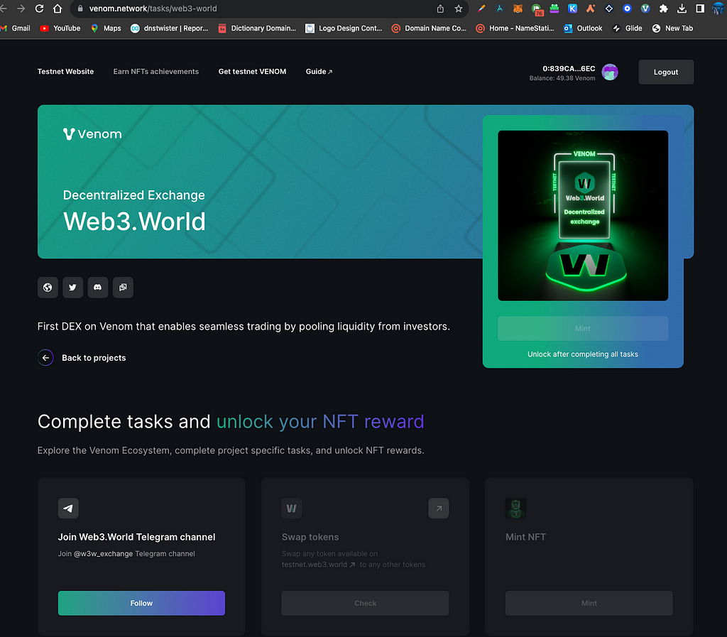Open Logo Design Cont... bookmark
This screenshot has width=727, height=637.
(344, 28)
